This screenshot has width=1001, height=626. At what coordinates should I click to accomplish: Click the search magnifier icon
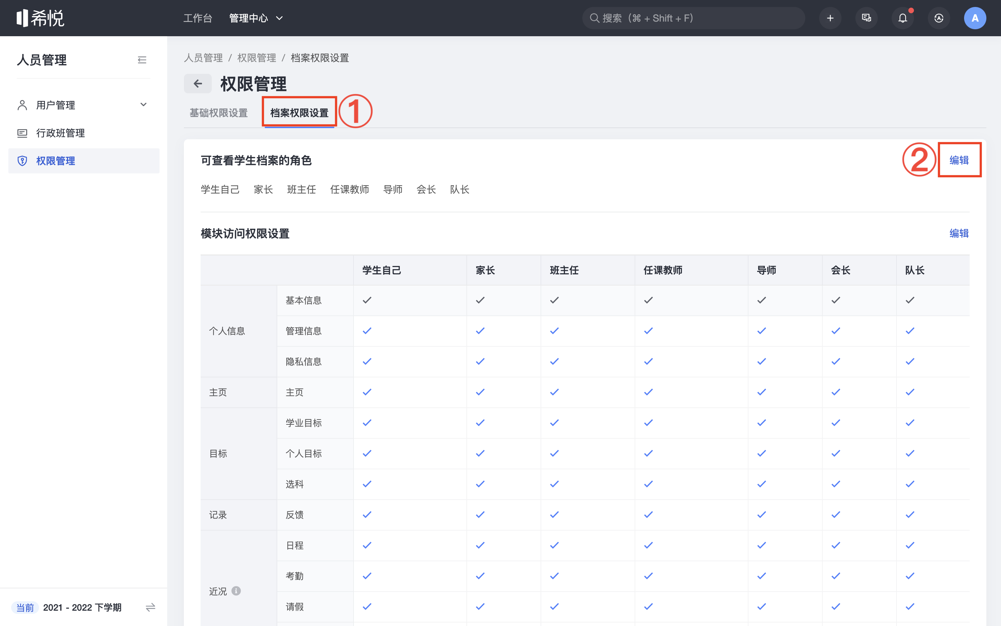(594, 18)
